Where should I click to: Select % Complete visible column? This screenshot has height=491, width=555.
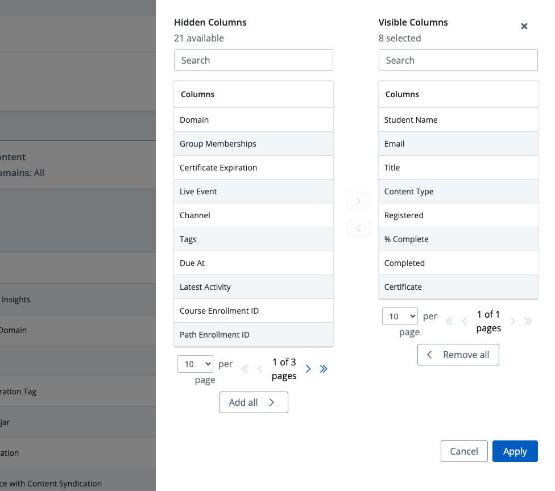tap(458, 239)
